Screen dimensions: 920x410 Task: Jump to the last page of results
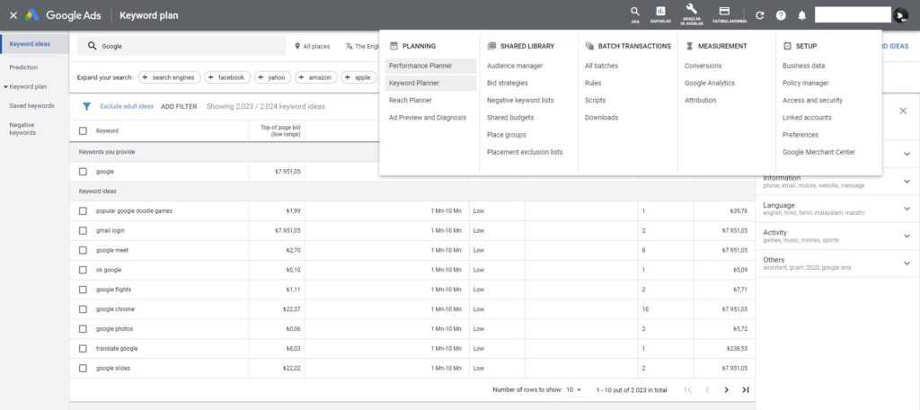pyautogui.click(x=745, y=389)
